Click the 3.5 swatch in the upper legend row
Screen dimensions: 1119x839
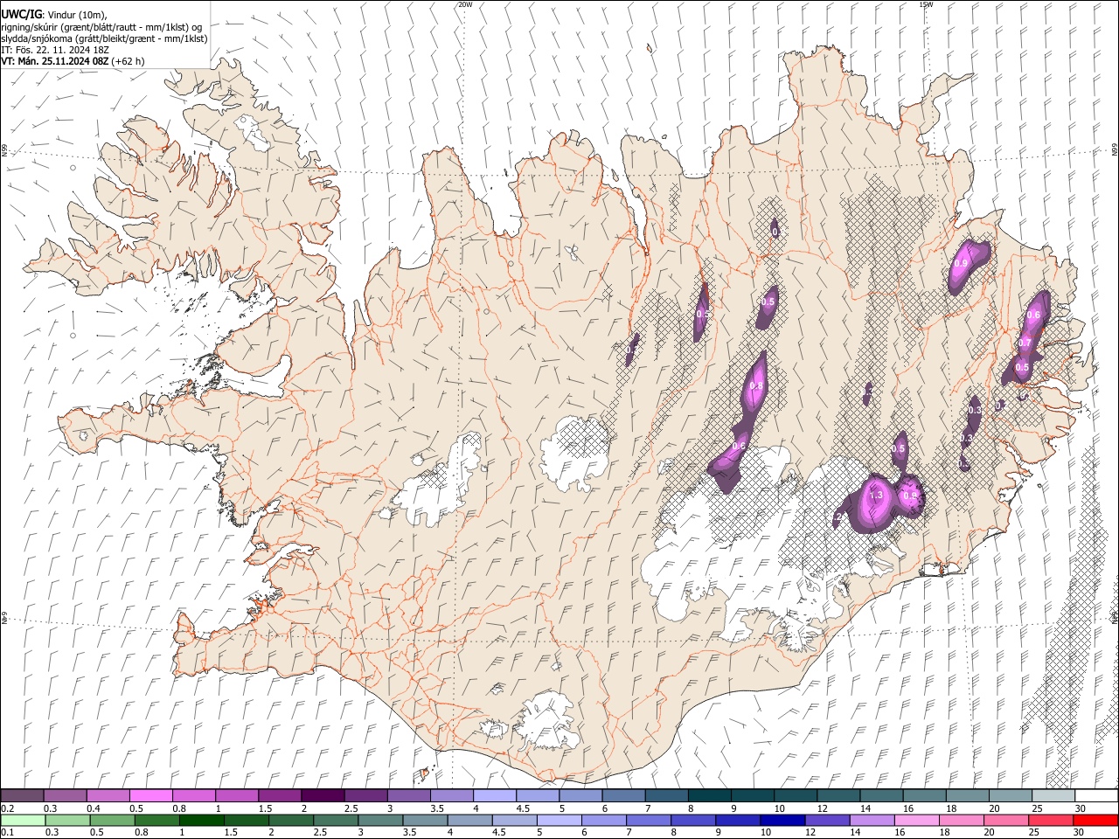(x=451, y=795)
